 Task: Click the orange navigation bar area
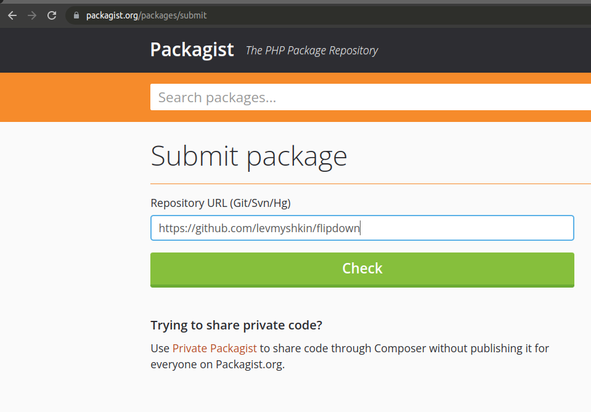click(x=74, y=97)
